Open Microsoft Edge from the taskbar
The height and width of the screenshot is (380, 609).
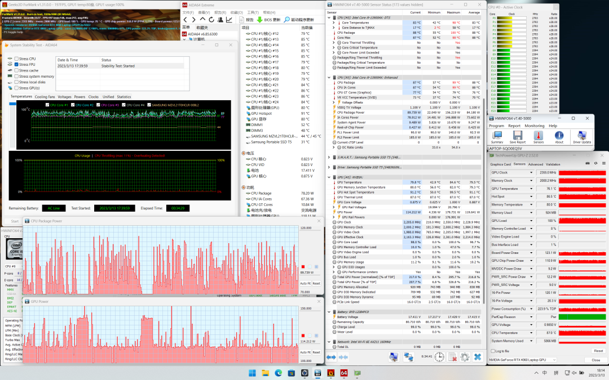coord(279,373)
